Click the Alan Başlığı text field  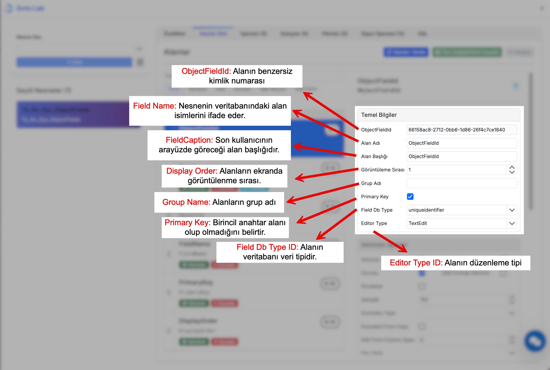[462, 156]
